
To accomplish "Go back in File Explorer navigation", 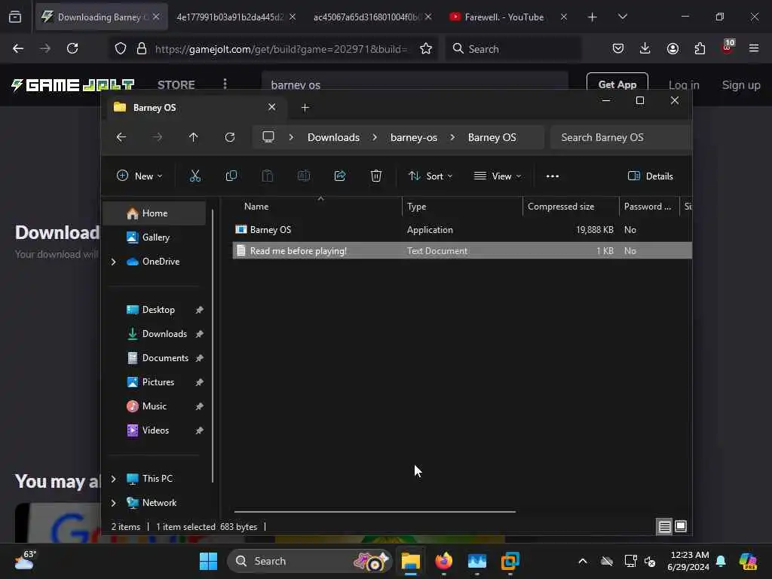I will click(121, 137).
